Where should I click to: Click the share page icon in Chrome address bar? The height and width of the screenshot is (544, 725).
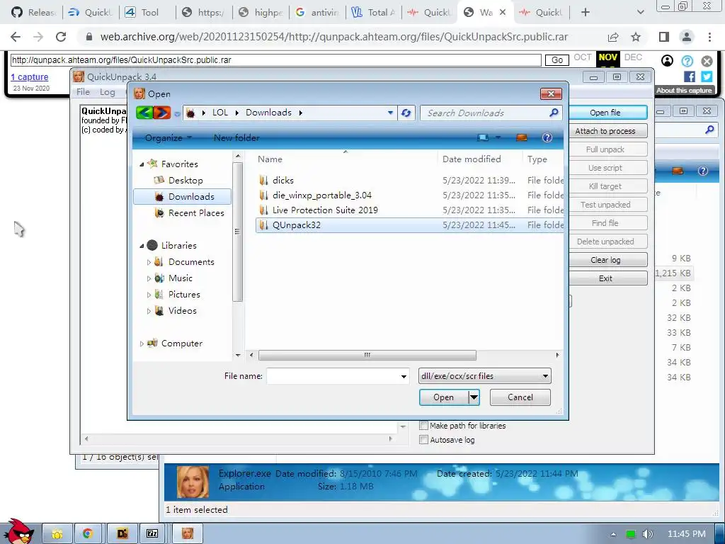click(x=613, y=37)
